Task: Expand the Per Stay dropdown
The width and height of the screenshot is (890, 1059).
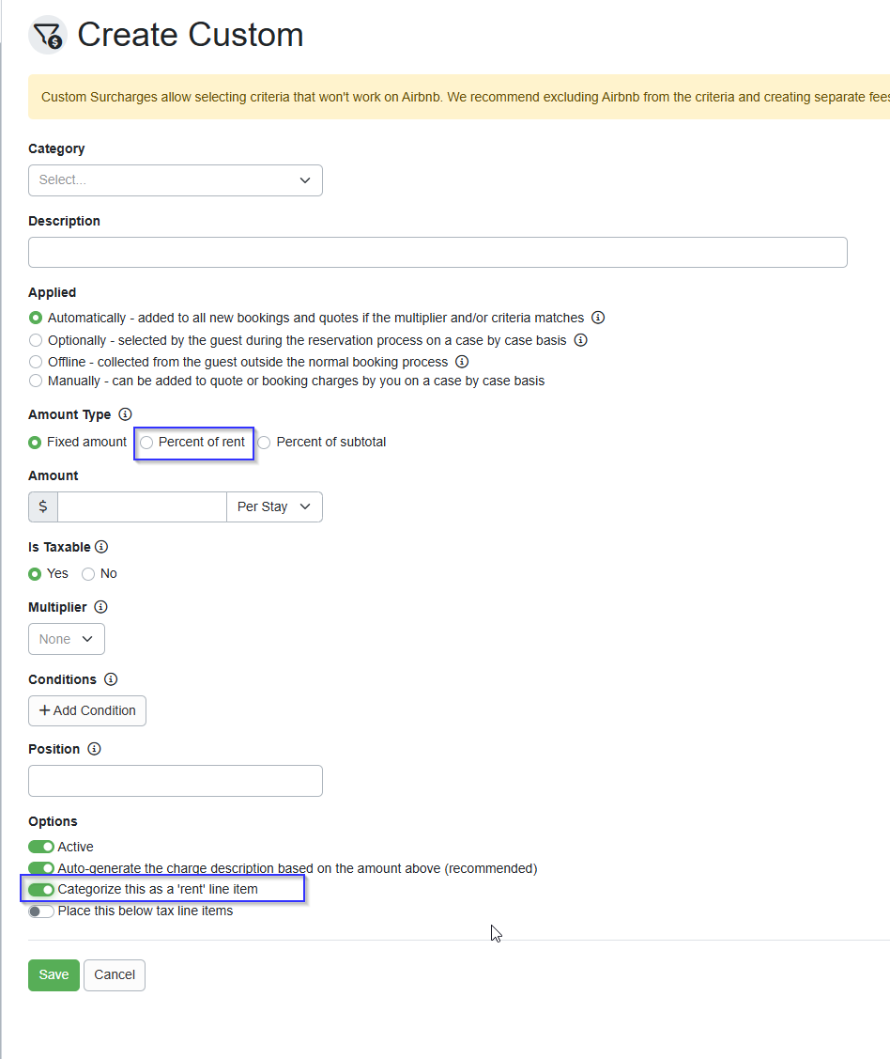Action: coord(274,507)
